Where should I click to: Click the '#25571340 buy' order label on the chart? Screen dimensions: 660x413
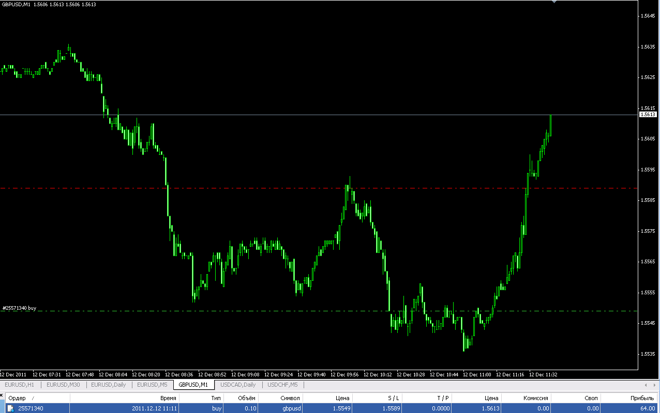point(19,308)
